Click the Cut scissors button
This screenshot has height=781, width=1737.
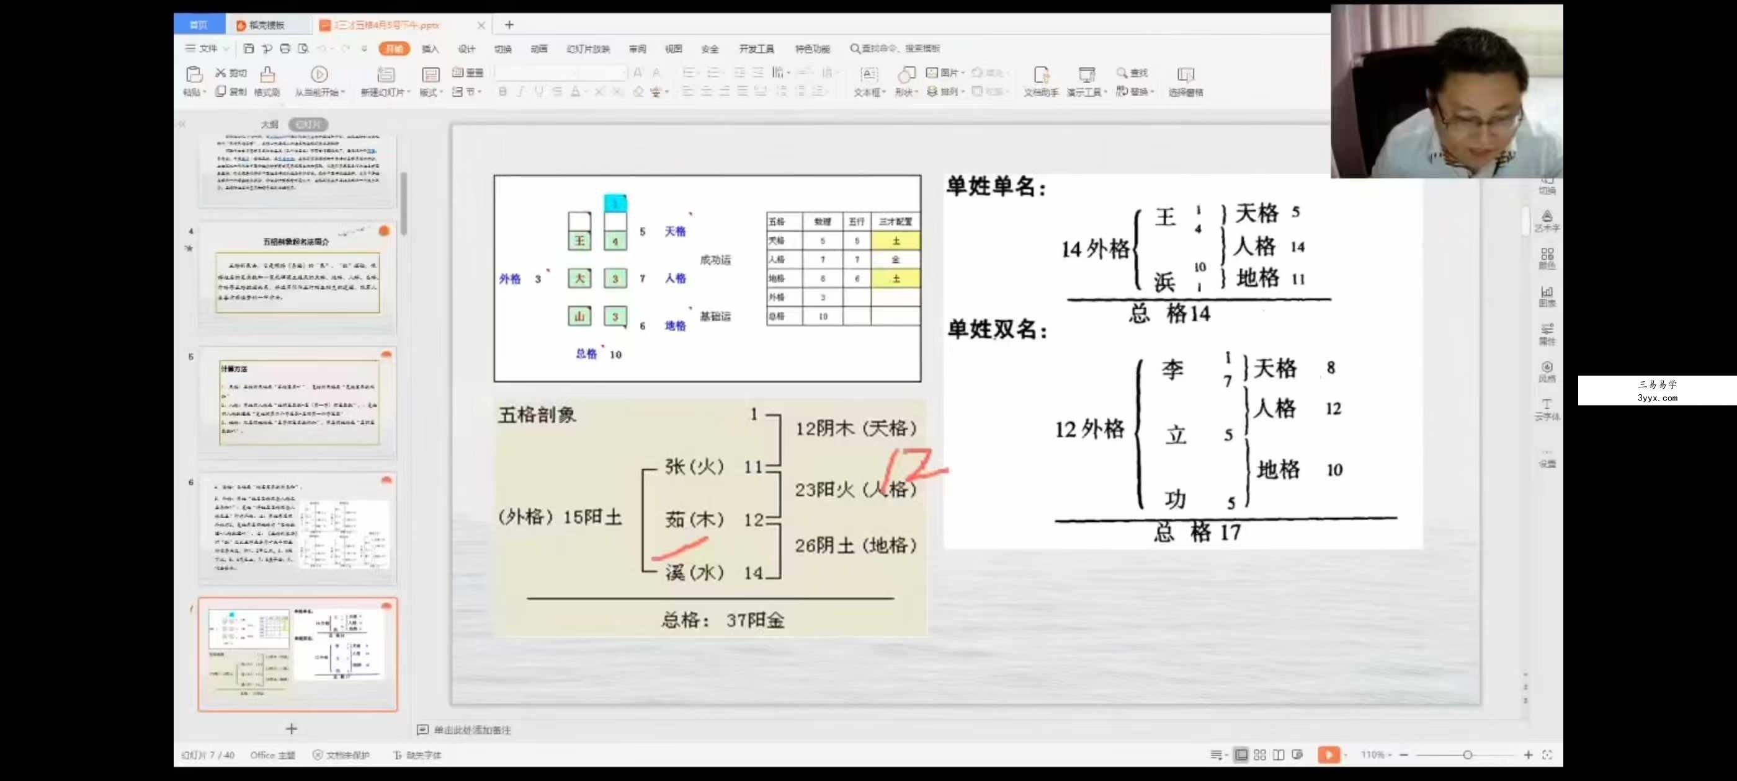231,73
